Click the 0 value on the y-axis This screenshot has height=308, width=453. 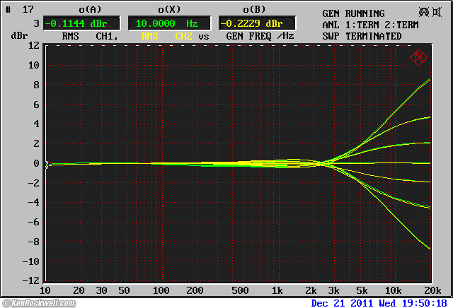36,163
